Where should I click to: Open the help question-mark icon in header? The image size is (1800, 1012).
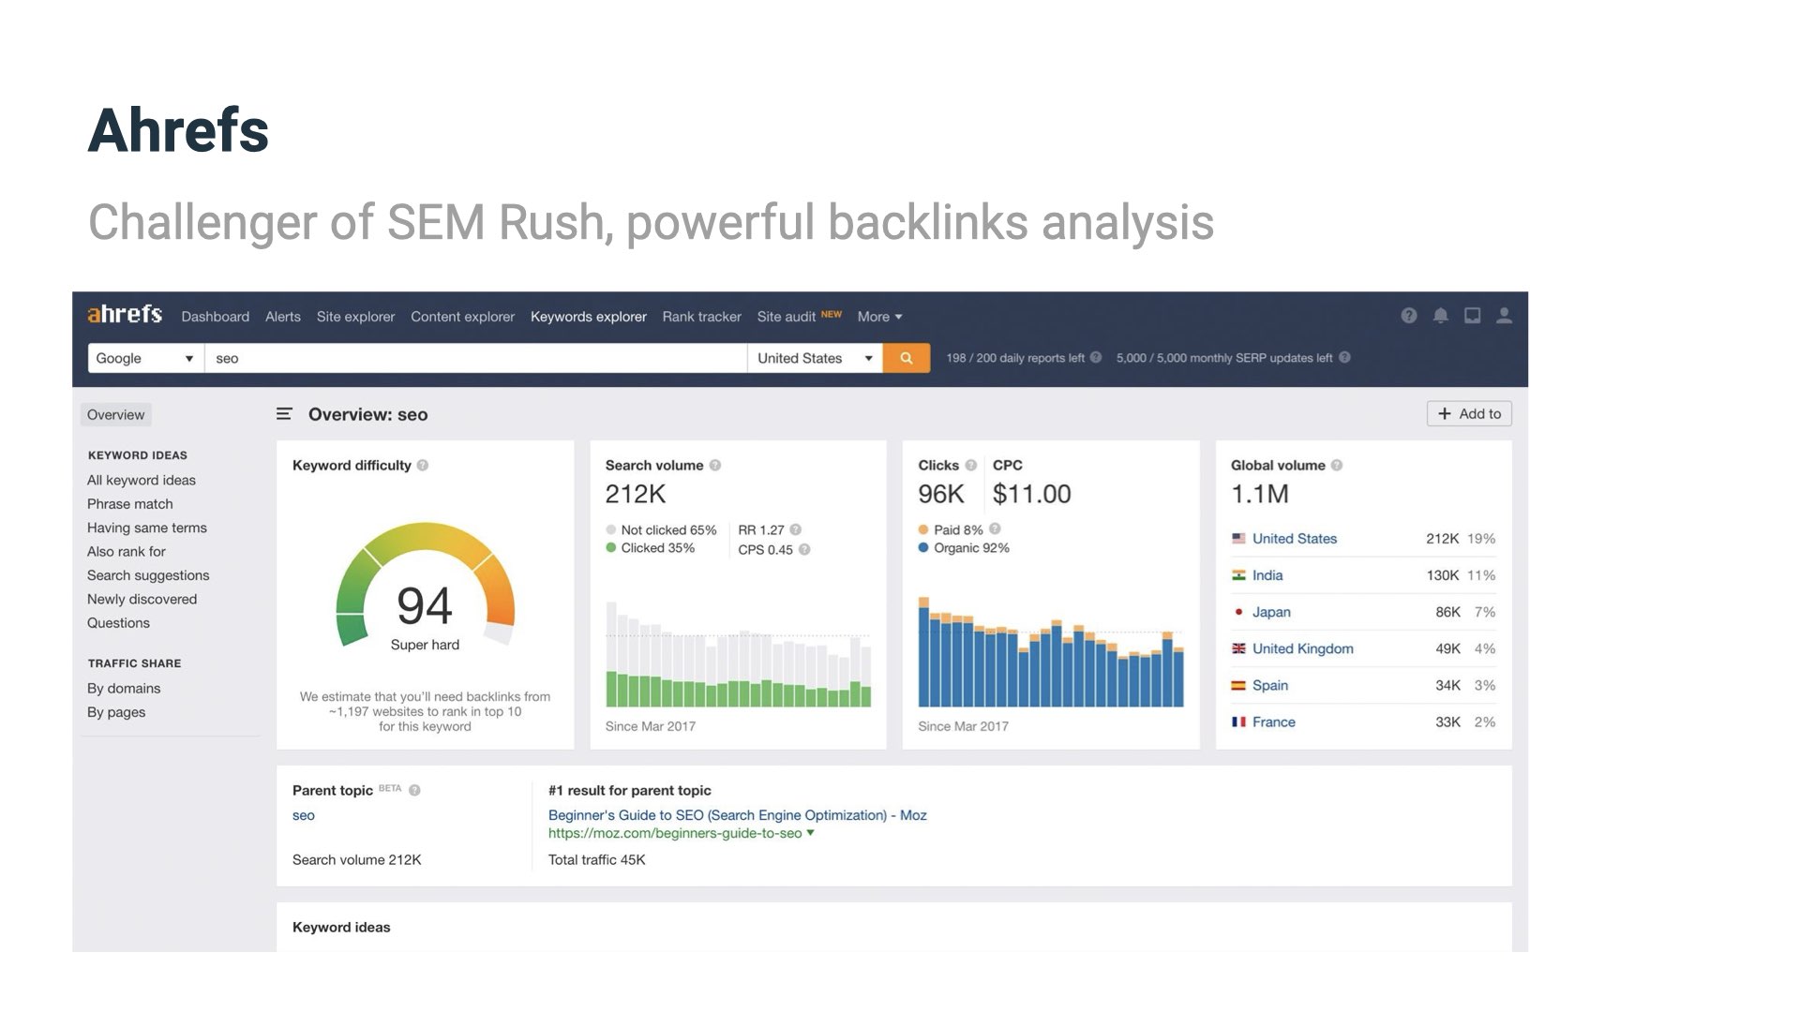[x=1408, y=316]
